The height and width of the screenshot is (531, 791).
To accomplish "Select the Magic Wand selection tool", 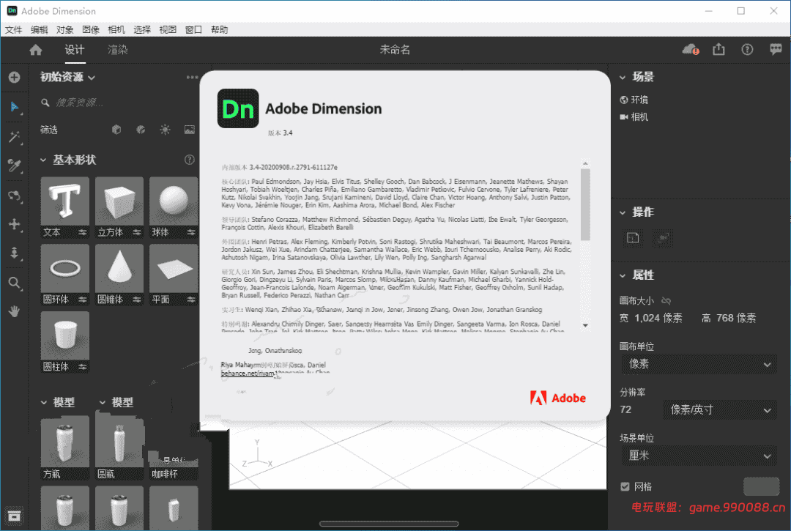I will [x=15, y=137].
